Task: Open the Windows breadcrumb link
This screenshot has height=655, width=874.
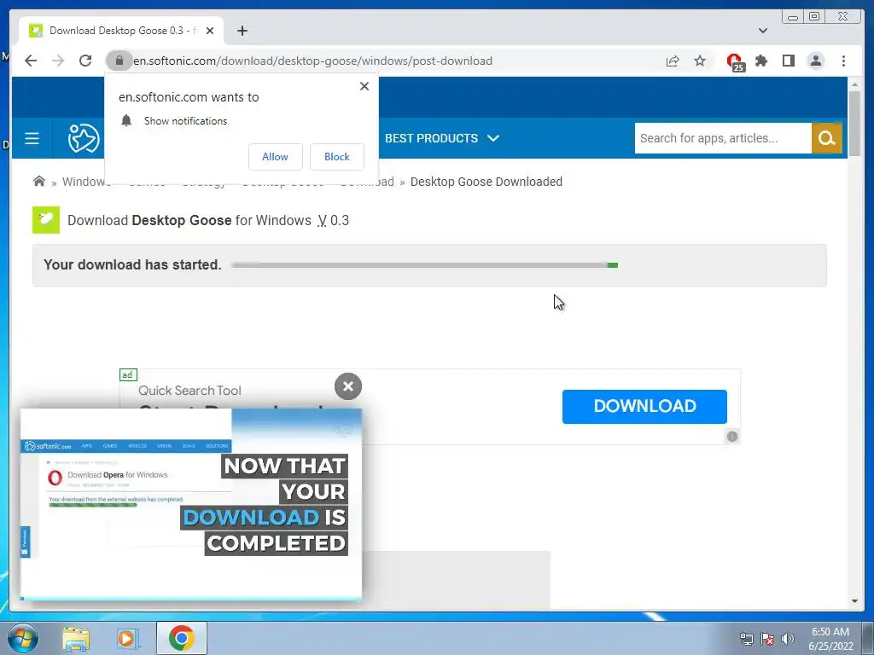Action: tap(84, 182)
